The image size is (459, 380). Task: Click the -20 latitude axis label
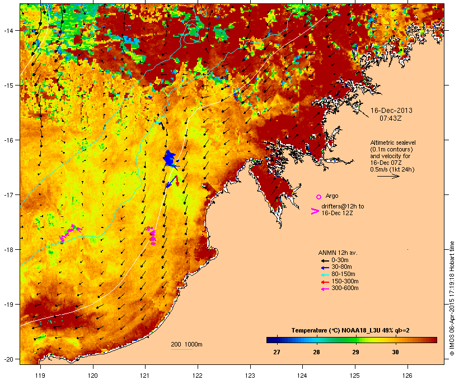[8, 359]
